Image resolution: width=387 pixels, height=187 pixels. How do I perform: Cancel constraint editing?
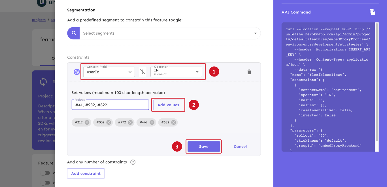tap(240, 146)
